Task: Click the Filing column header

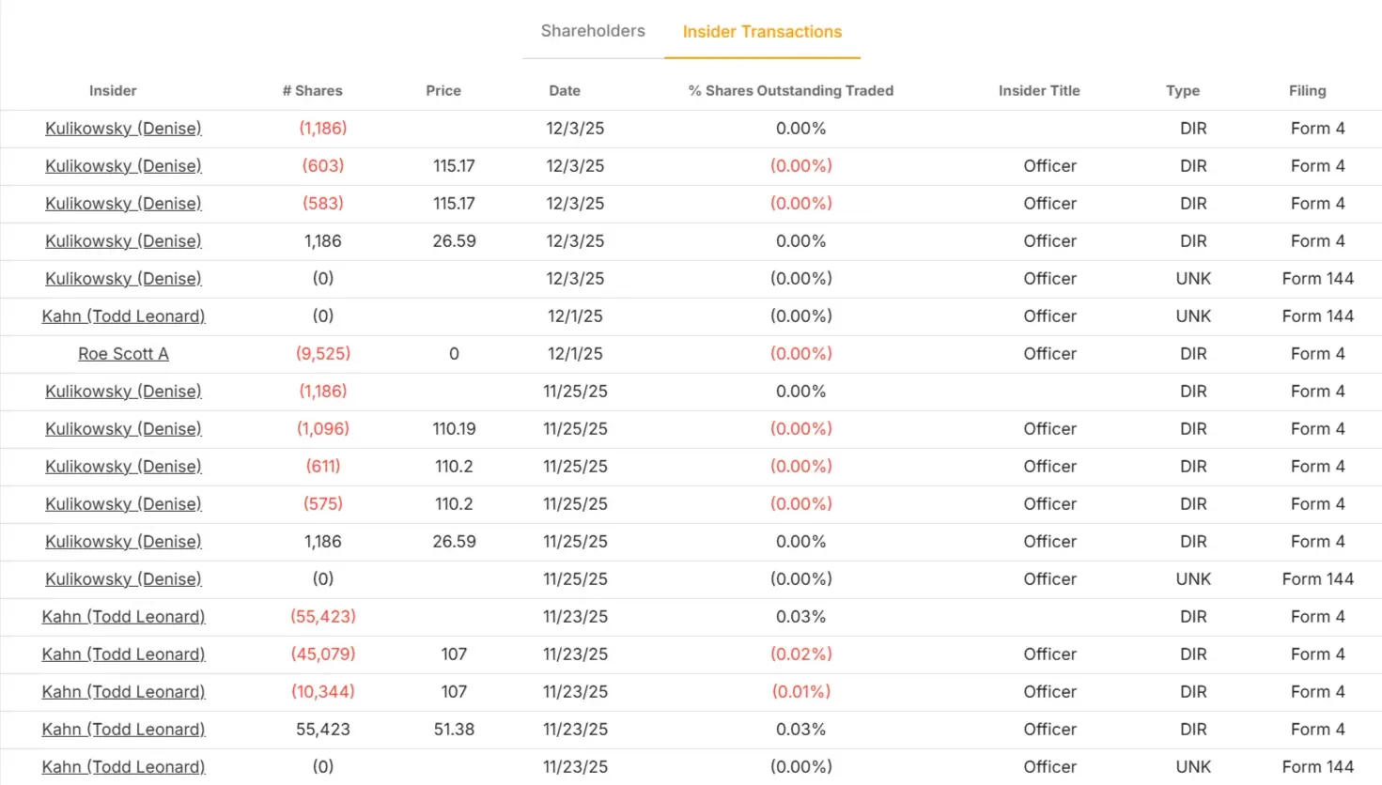Action: pyautogui.click(x=1307, y=91)
